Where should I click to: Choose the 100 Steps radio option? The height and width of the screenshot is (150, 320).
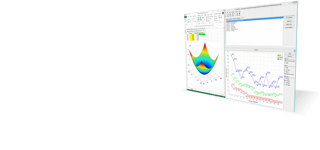(x=286, y=85)
